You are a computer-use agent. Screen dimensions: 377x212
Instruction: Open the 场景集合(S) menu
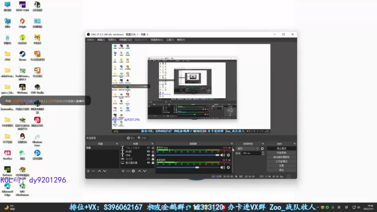pos(157,40)
